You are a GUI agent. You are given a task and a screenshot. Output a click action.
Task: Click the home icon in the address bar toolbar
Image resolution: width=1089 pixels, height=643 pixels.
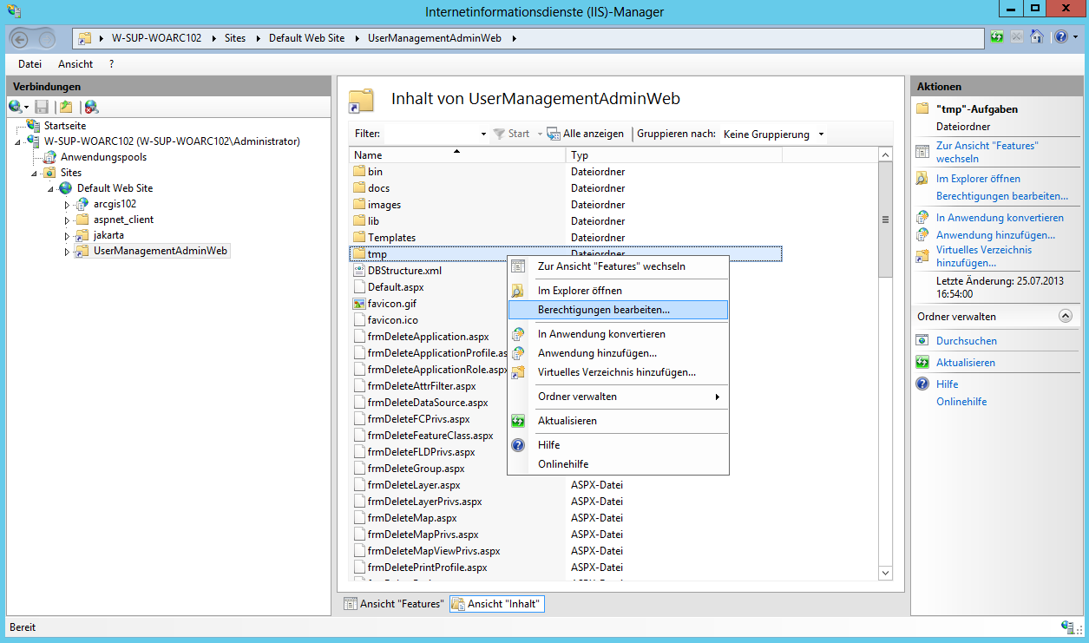tap(1036, 37)
